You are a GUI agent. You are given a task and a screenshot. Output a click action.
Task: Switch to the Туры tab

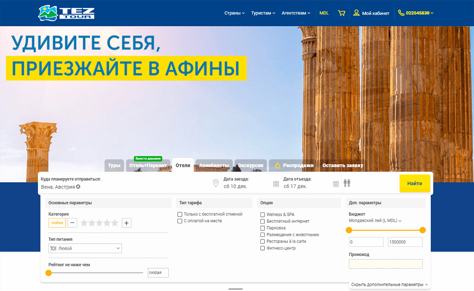[x=114, y=165]
